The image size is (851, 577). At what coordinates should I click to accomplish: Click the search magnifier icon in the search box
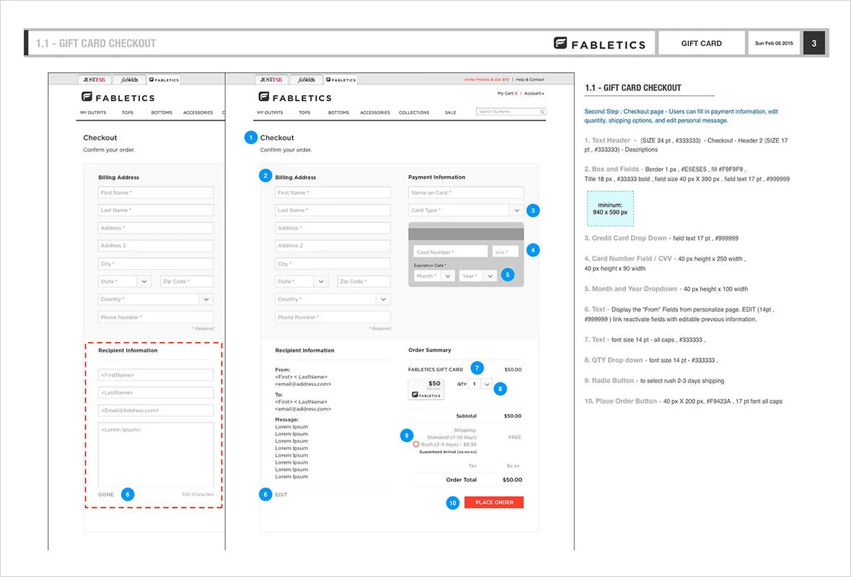point(542,112)
